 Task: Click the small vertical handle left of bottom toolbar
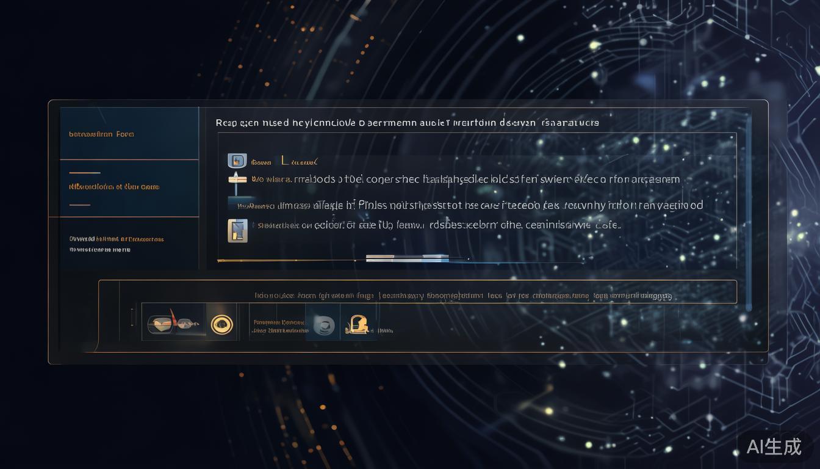[x=132, y=317]
